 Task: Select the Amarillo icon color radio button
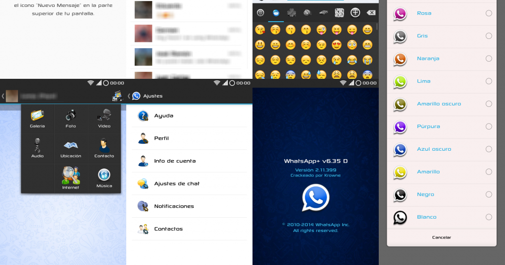pos(489,172)
